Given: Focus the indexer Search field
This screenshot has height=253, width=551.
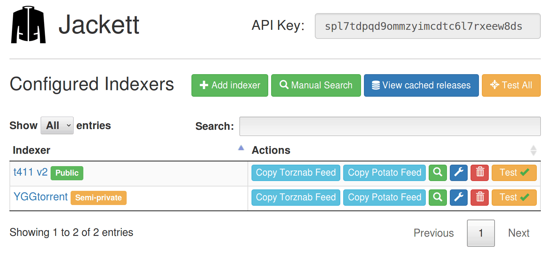Looking at the screenshot, I should [x=390, y=126].
